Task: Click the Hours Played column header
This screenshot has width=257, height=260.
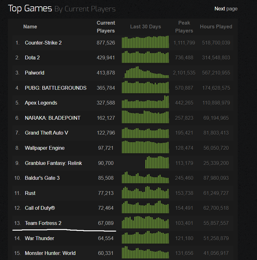Action: coord(216,27)
